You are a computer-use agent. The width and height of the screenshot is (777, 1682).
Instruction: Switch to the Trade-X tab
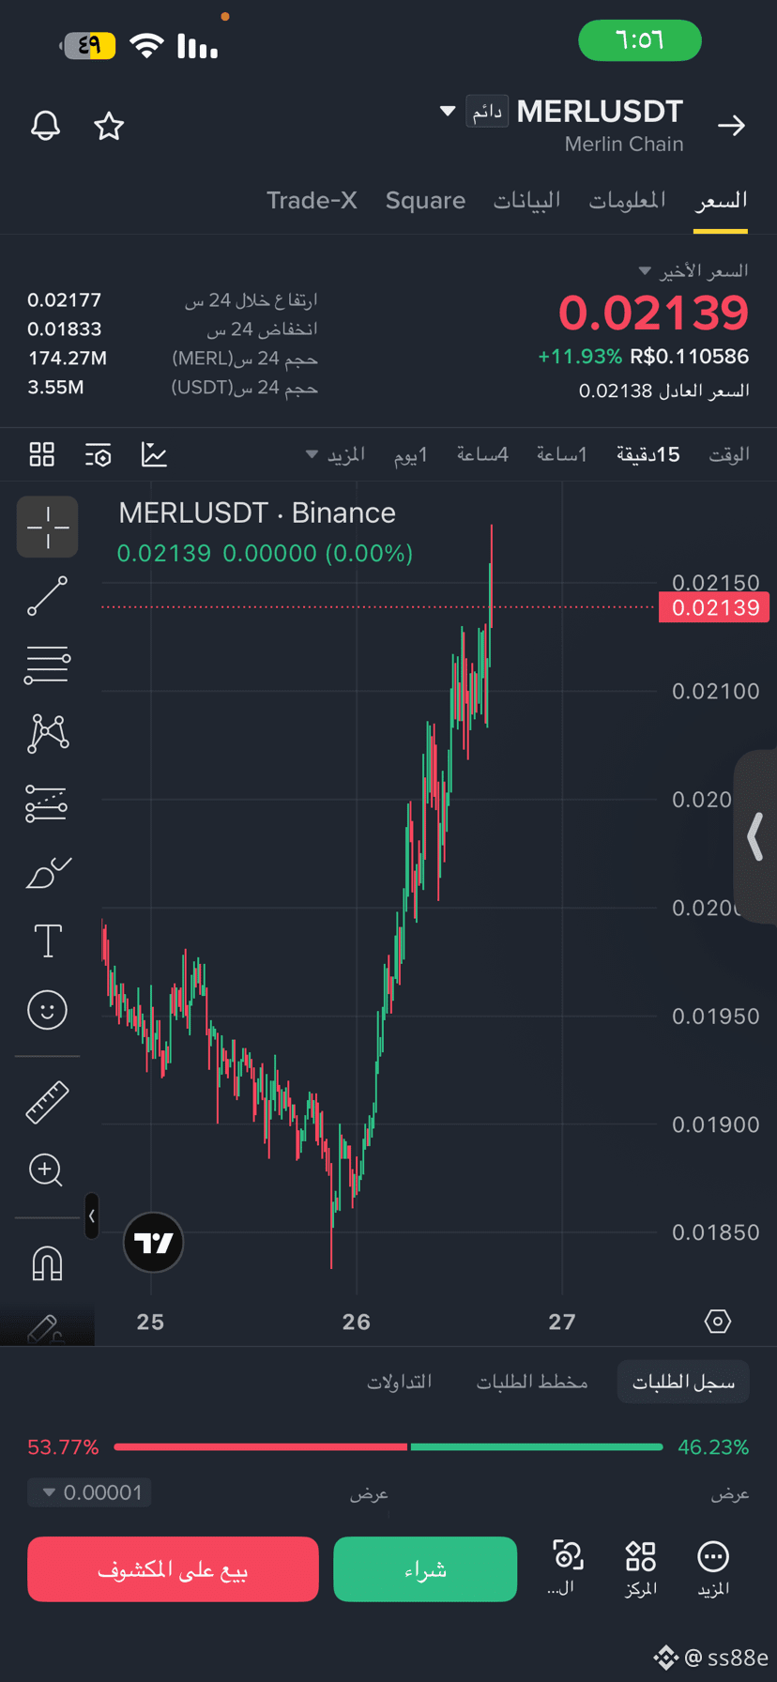(x=312, y=200)
